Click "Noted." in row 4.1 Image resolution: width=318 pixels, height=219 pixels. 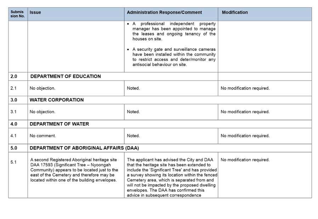pos(133,136)
